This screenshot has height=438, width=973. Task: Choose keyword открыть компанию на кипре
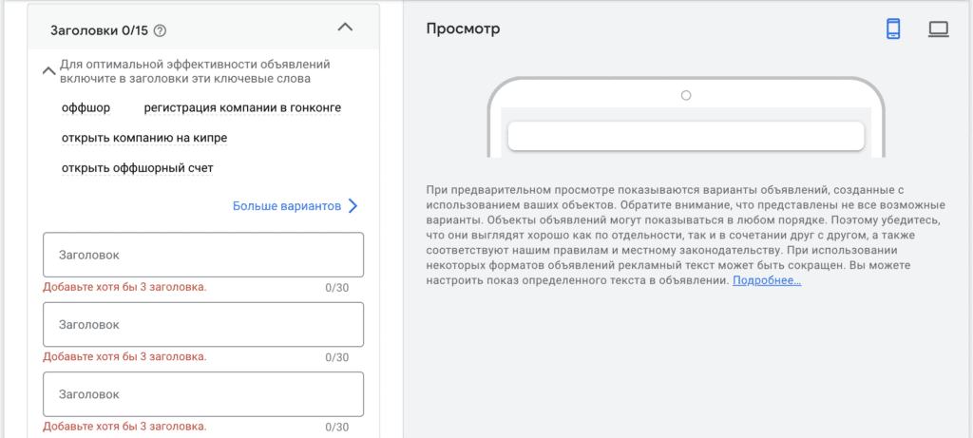coord(144,138)
